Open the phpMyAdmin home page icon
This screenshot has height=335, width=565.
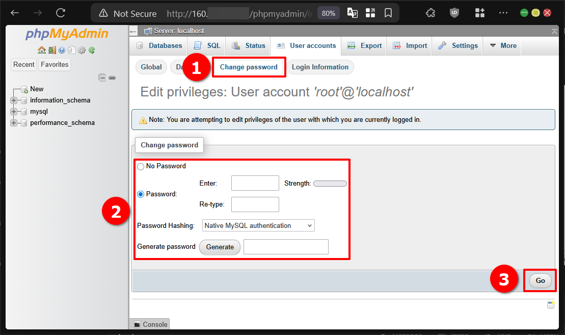(x=41, y=50)
